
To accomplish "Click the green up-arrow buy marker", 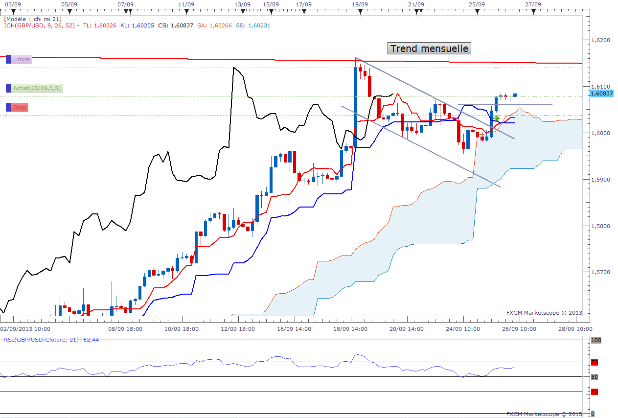I will pyautogui.click(x=496, y=118).
